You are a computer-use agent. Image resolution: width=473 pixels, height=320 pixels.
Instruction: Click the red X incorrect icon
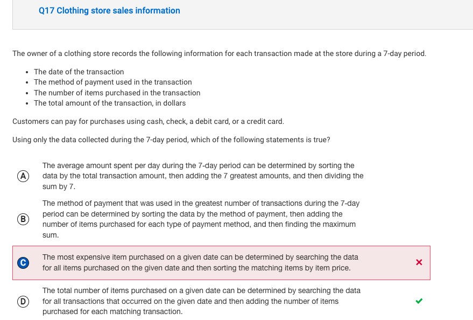419,262
